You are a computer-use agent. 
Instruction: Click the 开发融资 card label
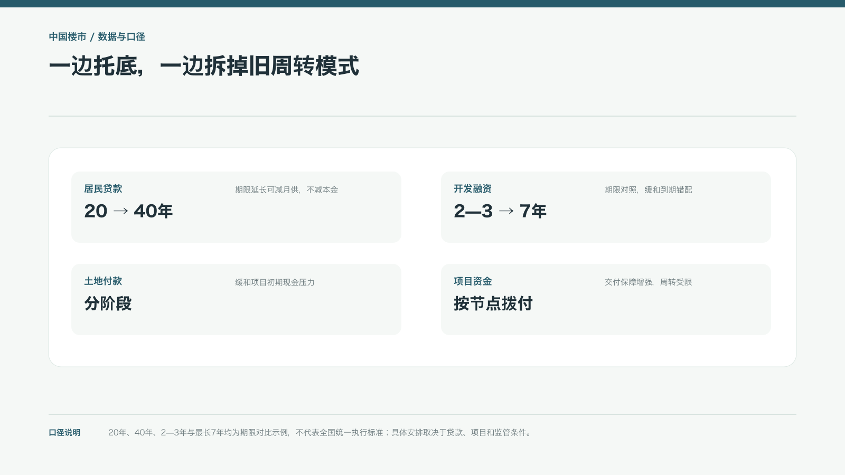coord(473,189)
